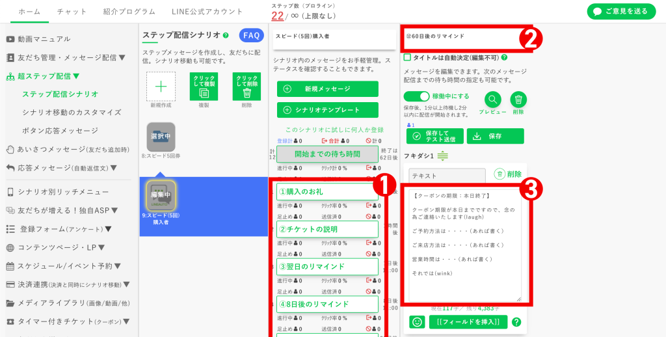
Task: Click the タイマー付きチケット ticket icon
Action: coord(10,321)
